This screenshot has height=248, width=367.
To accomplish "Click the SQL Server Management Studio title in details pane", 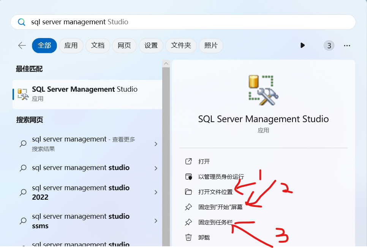I will click(263, 119).
